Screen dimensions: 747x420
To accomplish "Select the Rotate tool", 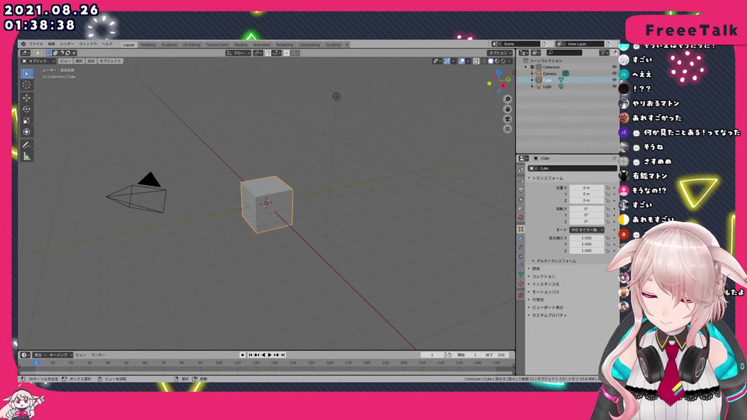I will tap(26, 109).
